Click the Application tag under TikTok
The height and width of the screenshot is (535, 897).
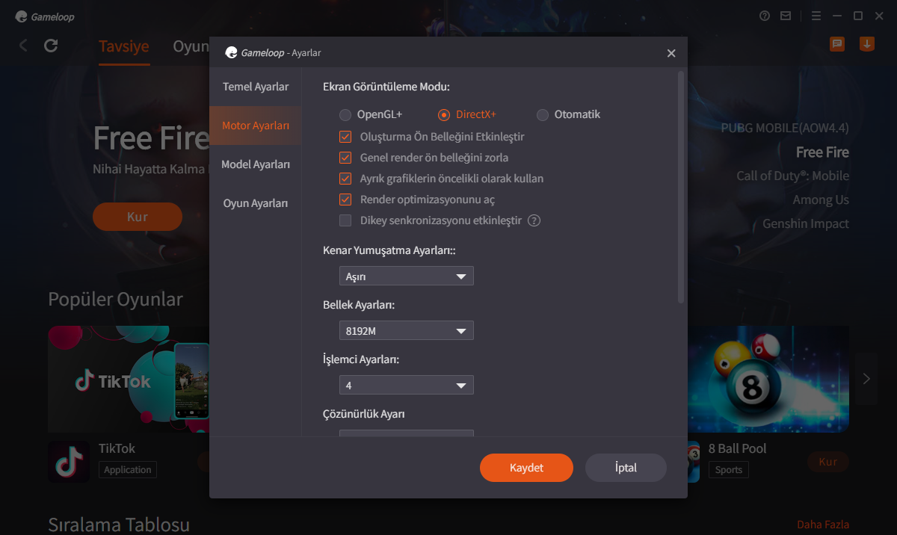click(x=127, y=470)
